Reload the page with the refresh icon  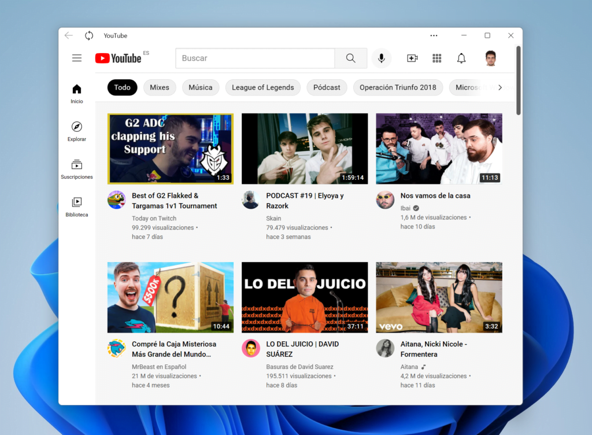click(x=89, y=36)
